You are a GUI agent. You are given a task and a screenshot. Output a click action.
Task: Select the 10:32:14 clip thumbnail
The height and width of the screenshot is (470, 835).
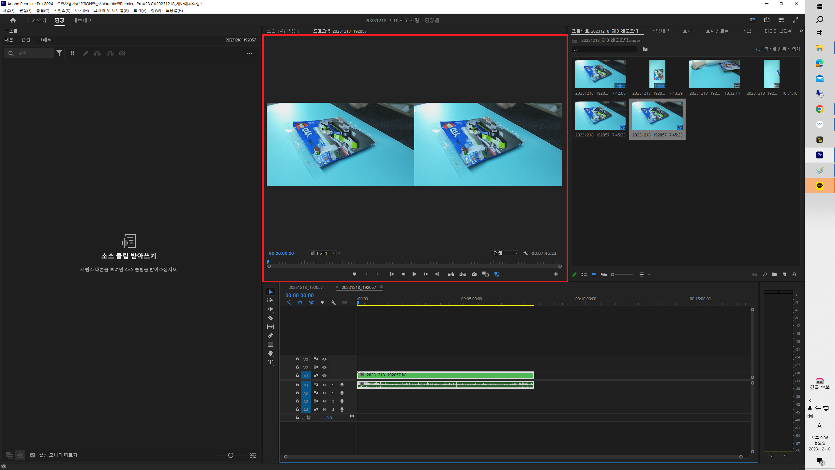(714, 74)
